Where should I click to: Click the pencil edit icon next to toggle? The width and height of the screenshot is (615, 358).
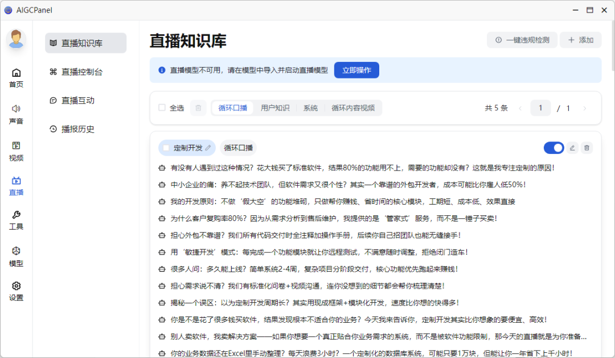click(x=572, y=148)
